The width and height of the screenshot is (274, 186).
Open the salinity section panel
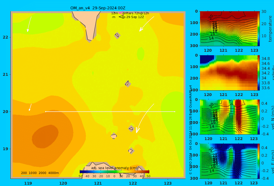pos(229,73)
